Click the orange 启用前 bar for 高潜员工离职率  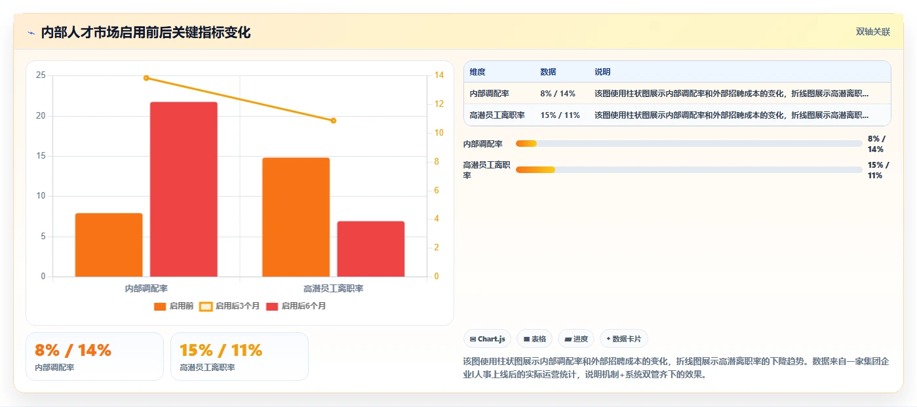(x=296, y=217)
